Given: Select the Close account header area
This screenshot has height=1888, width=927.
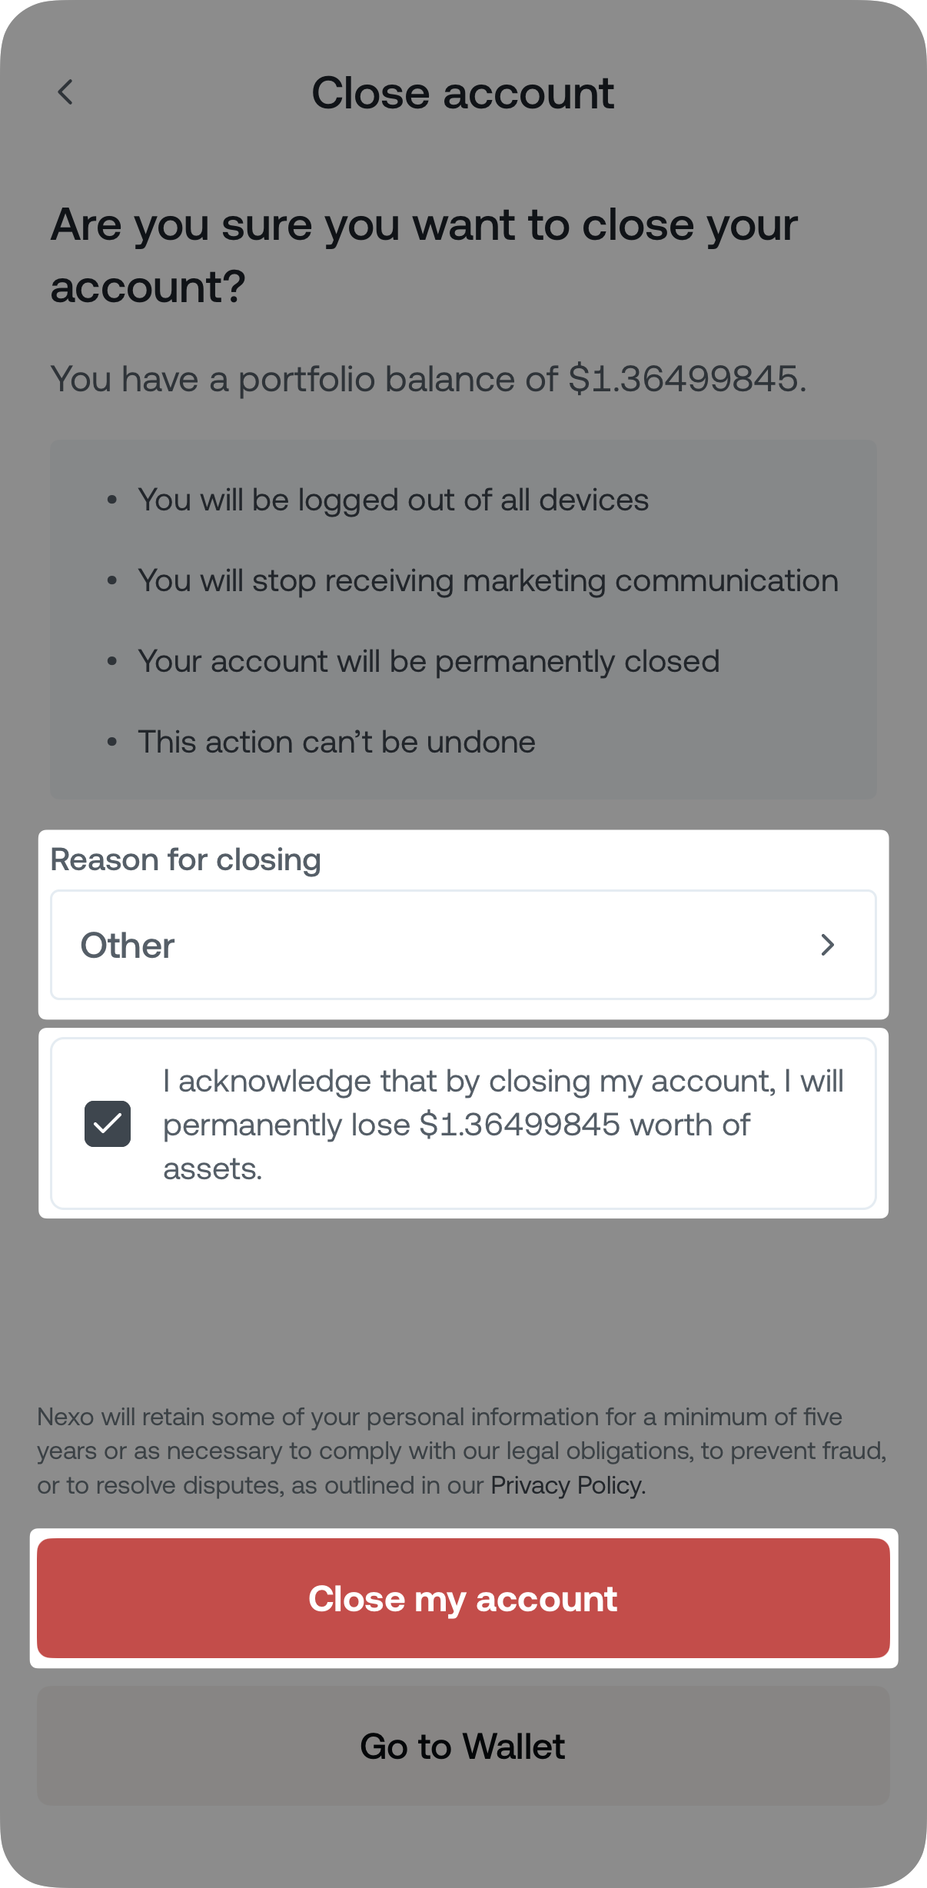Looking at the screenshot, I should [x=463, y=92].
